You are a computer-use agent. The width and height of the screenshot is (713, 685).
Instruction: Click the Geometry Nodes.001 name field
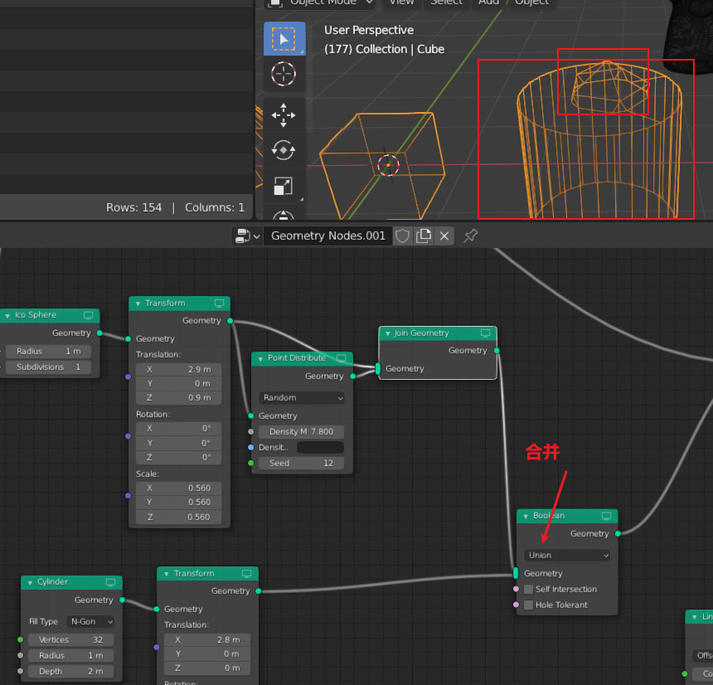(327, 236)
